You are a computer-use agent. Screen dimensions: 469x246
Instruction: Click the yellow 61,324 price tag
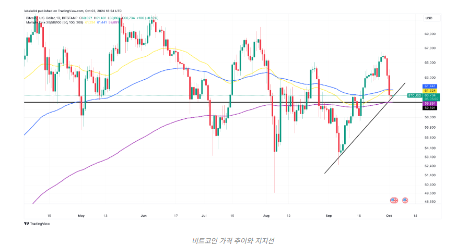430,91
